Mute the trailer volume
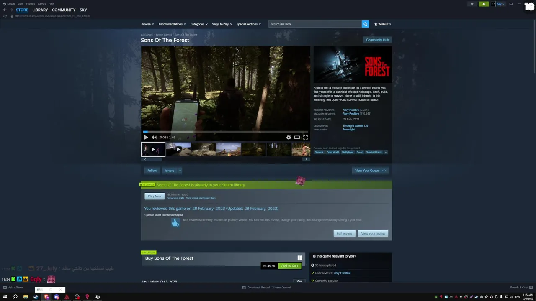536x301 pixels. [x=154, y=137]
